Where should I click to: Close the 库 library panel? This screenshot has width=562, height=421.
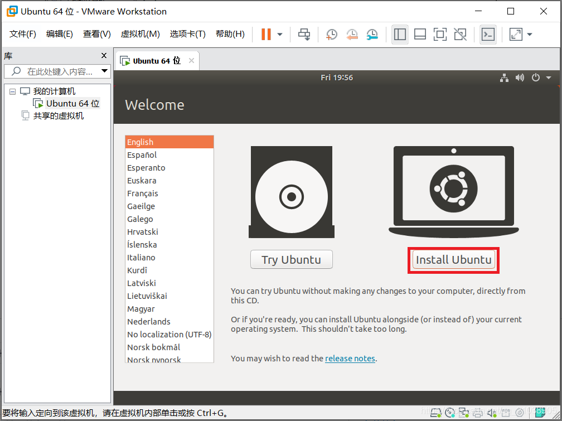pos(104,56)
